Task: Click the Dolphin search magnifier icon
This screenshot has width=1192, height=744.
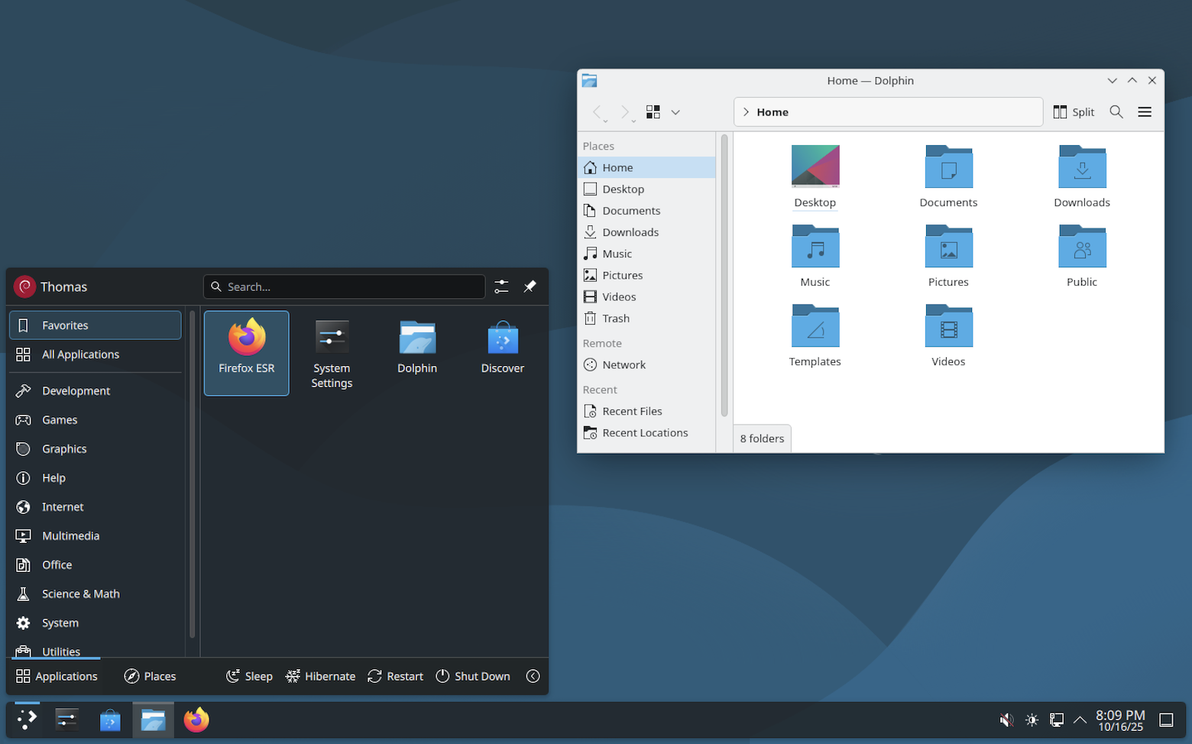Action: (1116, 112)
